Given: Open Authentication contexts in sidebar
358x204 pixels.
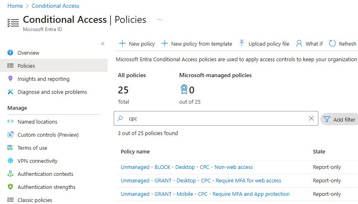Looking at the screenshot, I should (x=45, y=174).
